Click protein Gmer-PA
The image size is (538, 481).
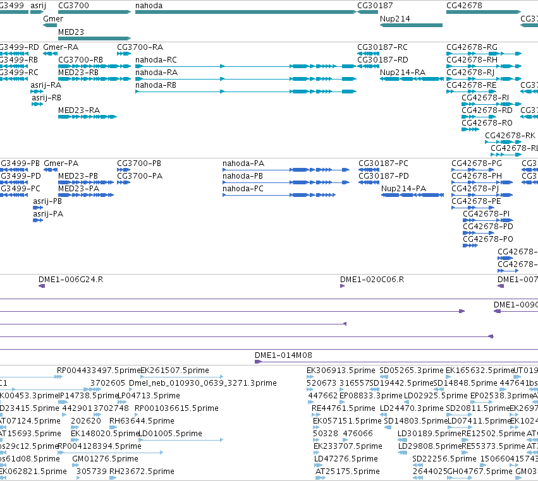[51, 170]
